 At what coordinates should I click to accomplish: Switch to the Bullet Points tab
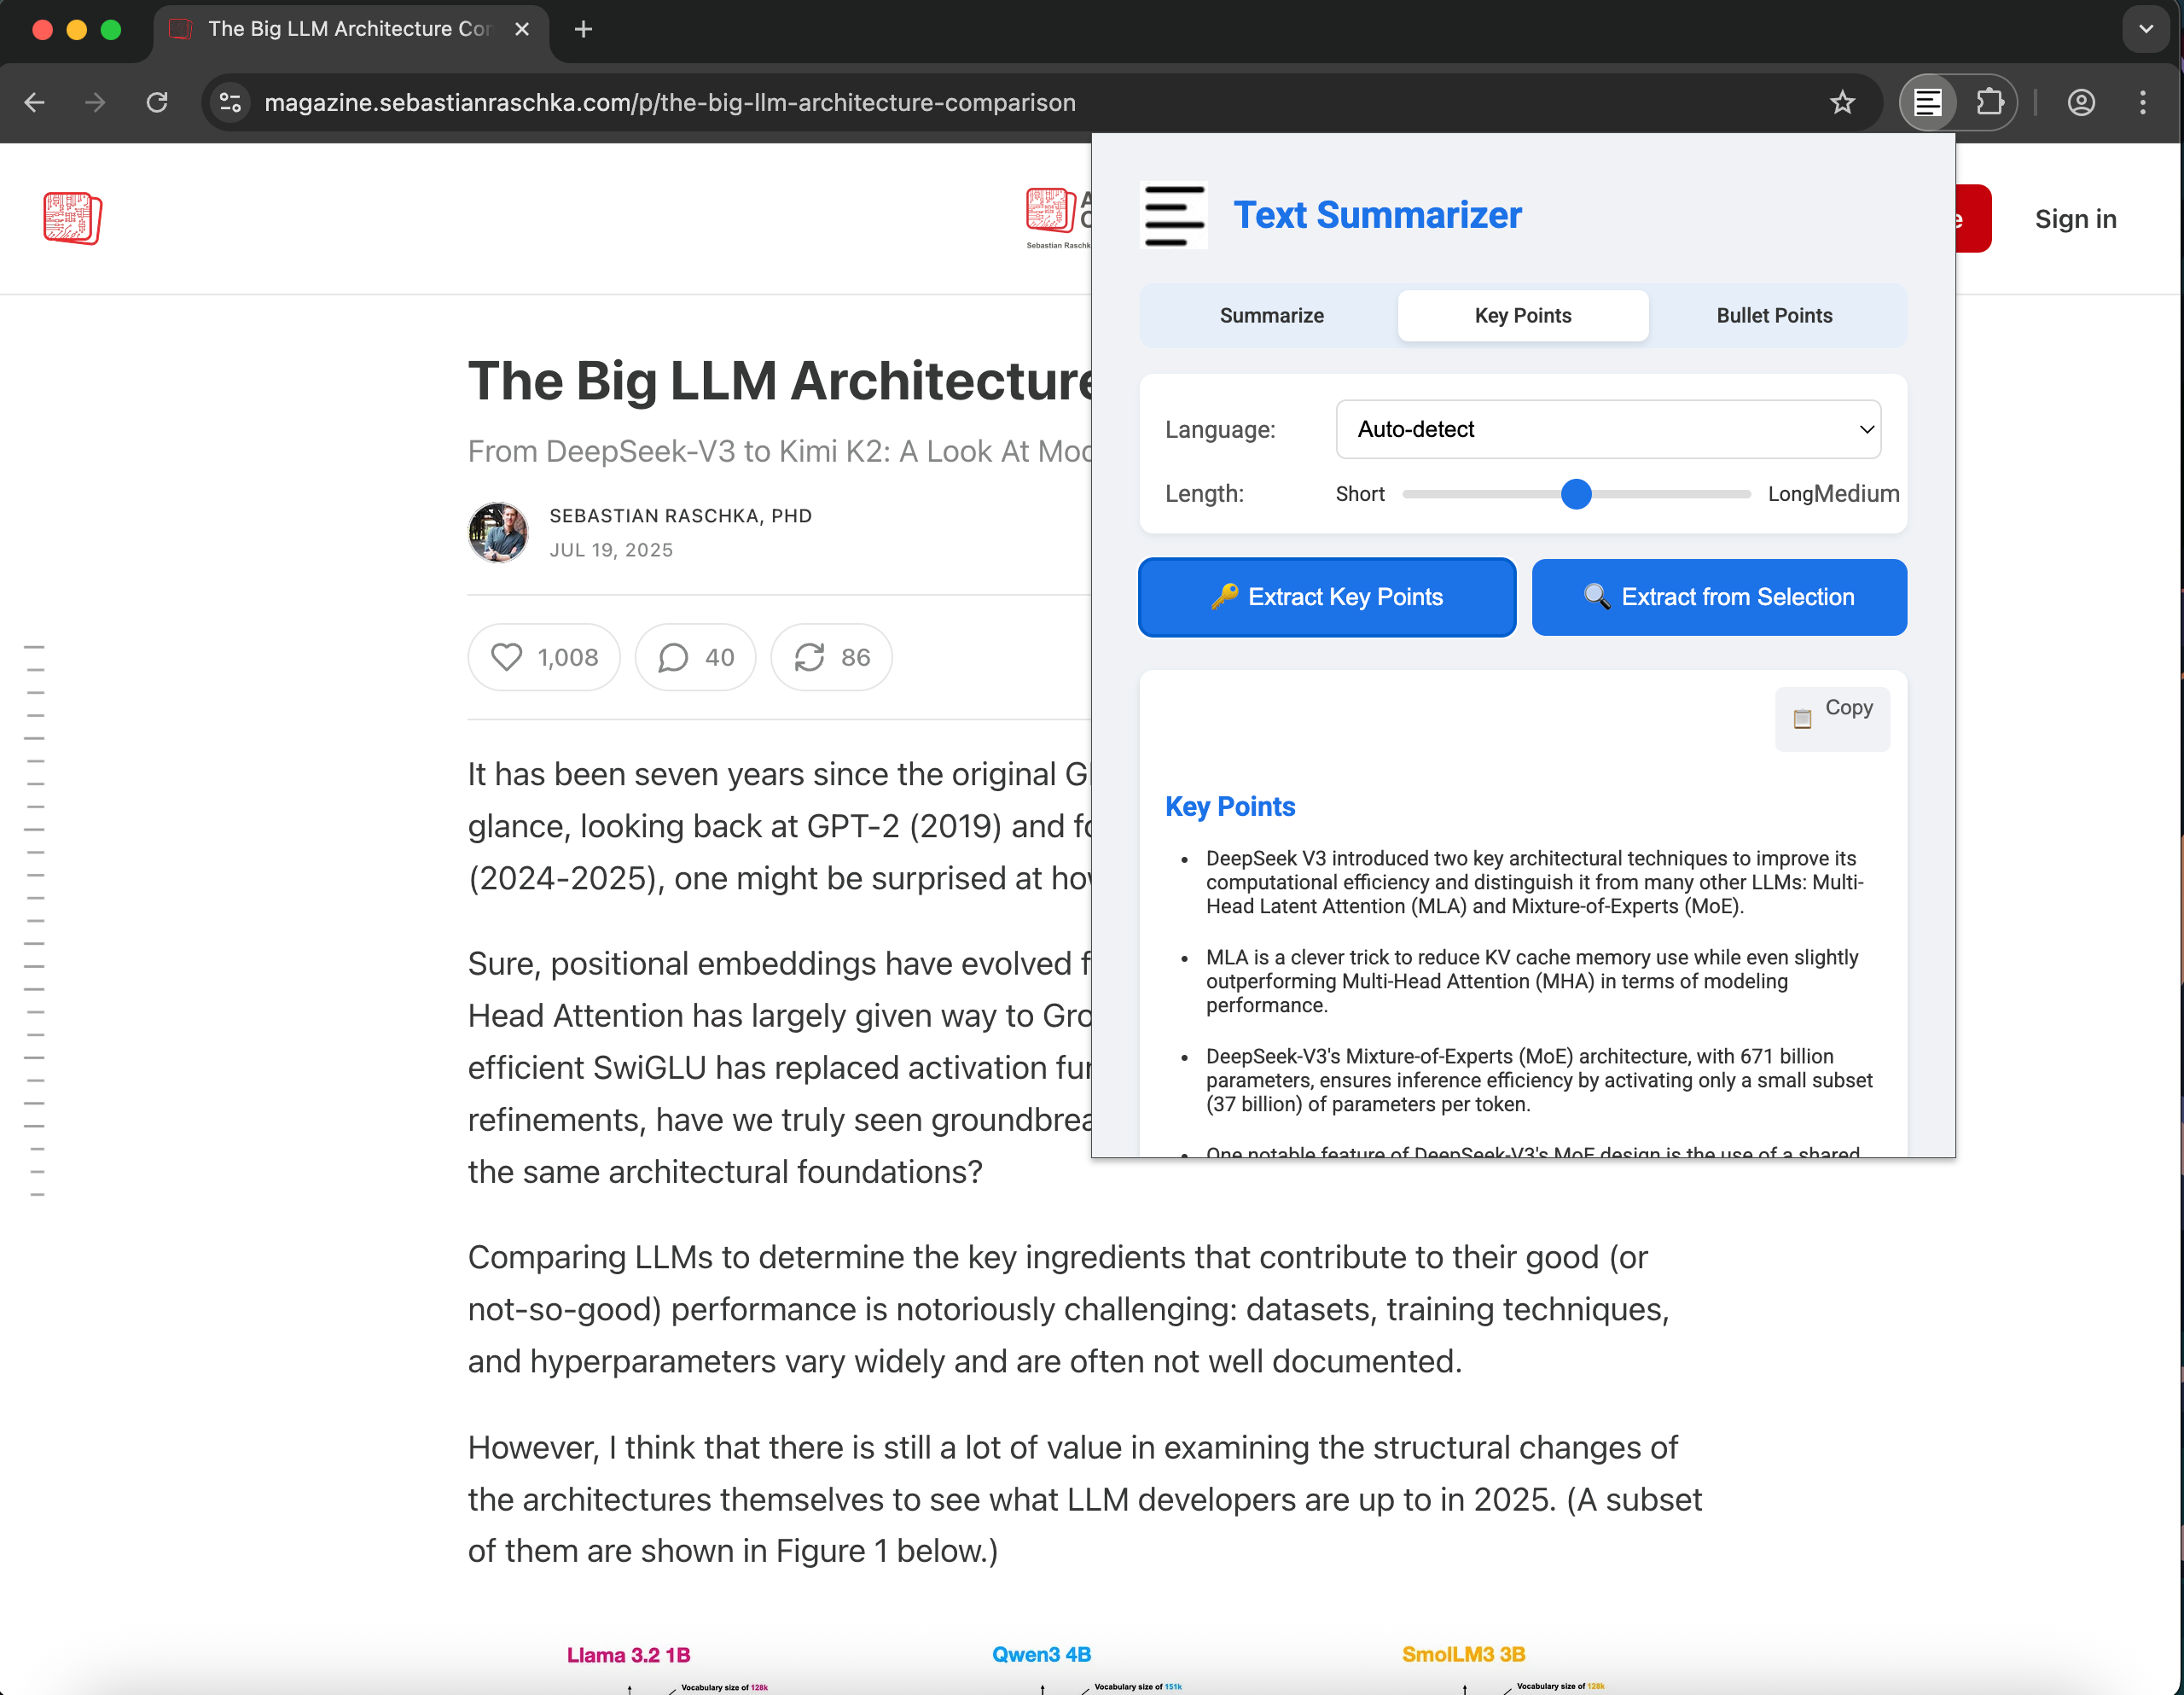pyautogui.click(x=1774, y=316)
